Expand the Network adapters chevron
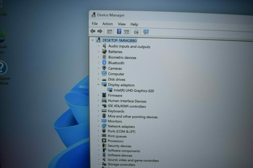Image resolution: width=253 pixels, height=168 pixels. pyautogui.click(x=98, y=126)
